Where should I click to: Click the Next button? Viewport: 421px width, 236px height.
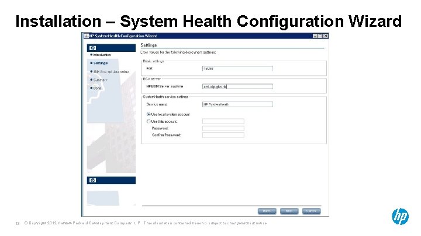(289, 211)
